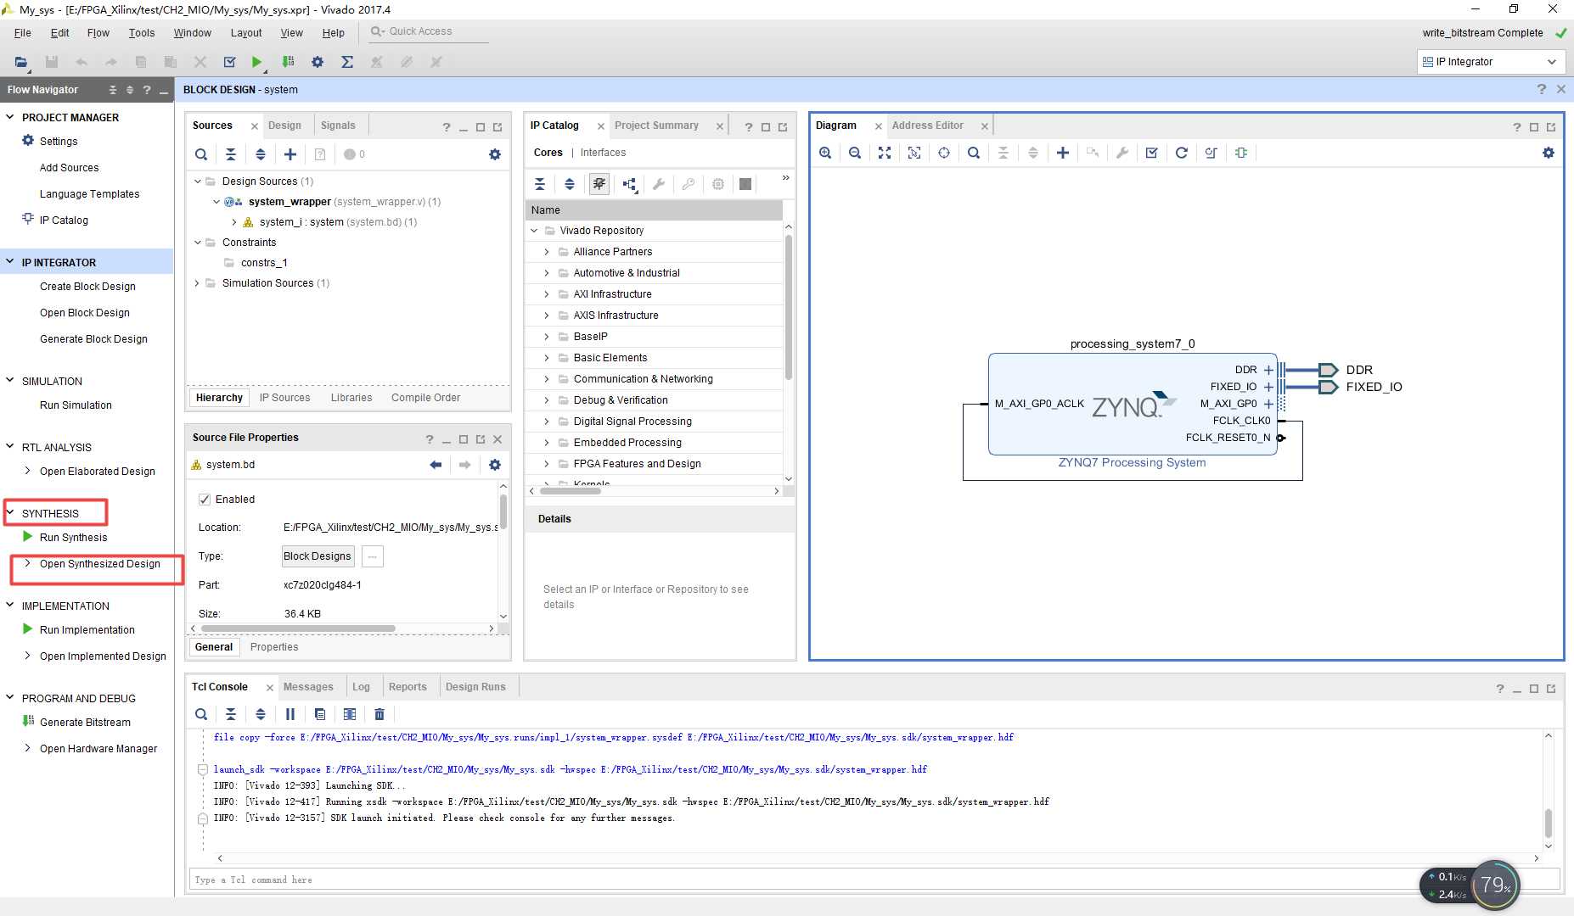
Task: Click copy icon in Tcl Console toolbar
Action: 320,714
